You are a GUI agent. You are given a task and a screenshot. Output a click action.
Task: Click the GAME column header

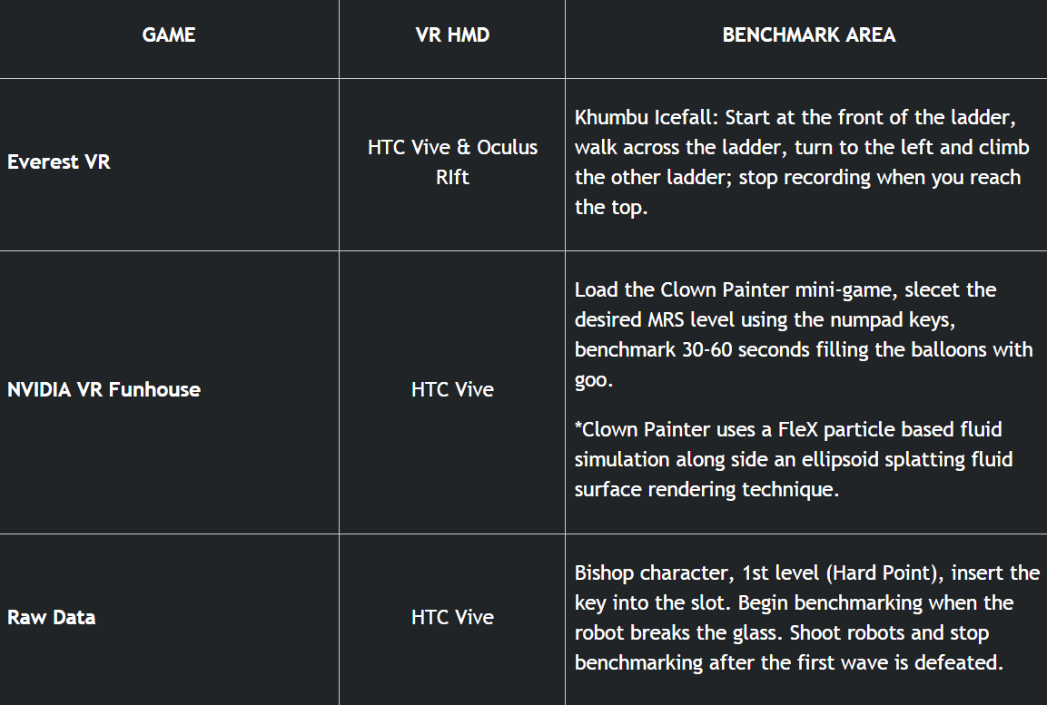[x=169, y=35]
